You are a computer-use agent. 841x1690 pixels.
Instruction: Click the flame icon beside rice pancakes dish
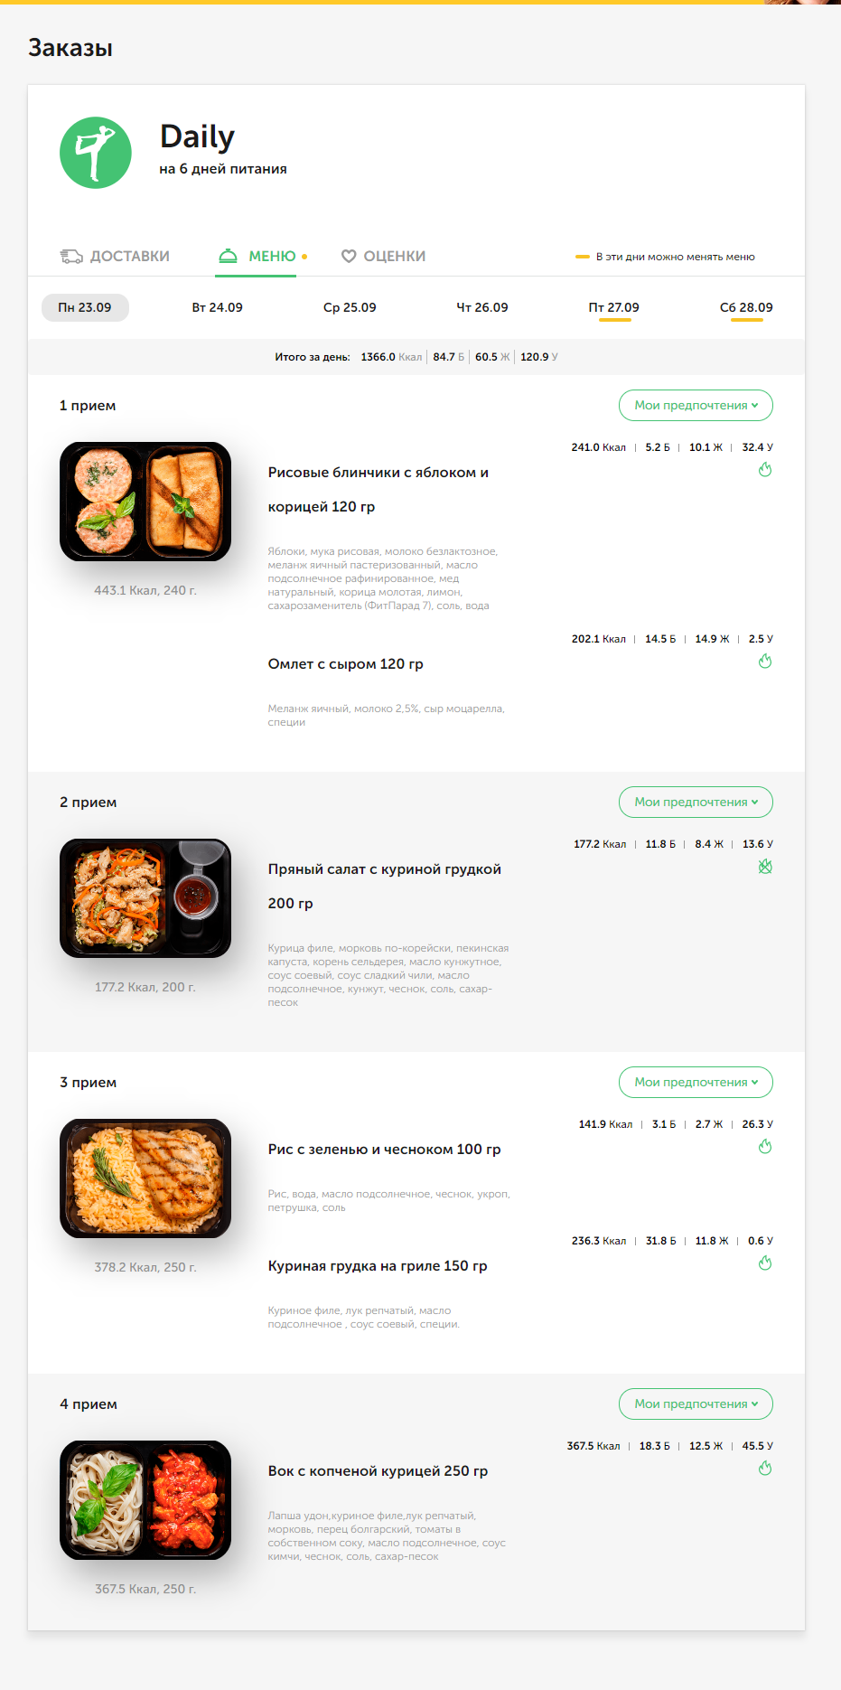pyautogui.click(x=765, y=470)
